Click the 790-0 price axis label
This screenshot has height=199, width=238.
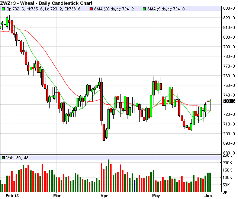pos(229,47)
